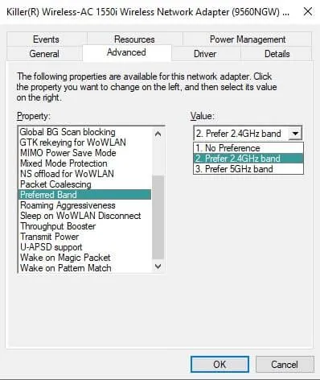
Task: Open the Details tab
Action: point(277,54)
